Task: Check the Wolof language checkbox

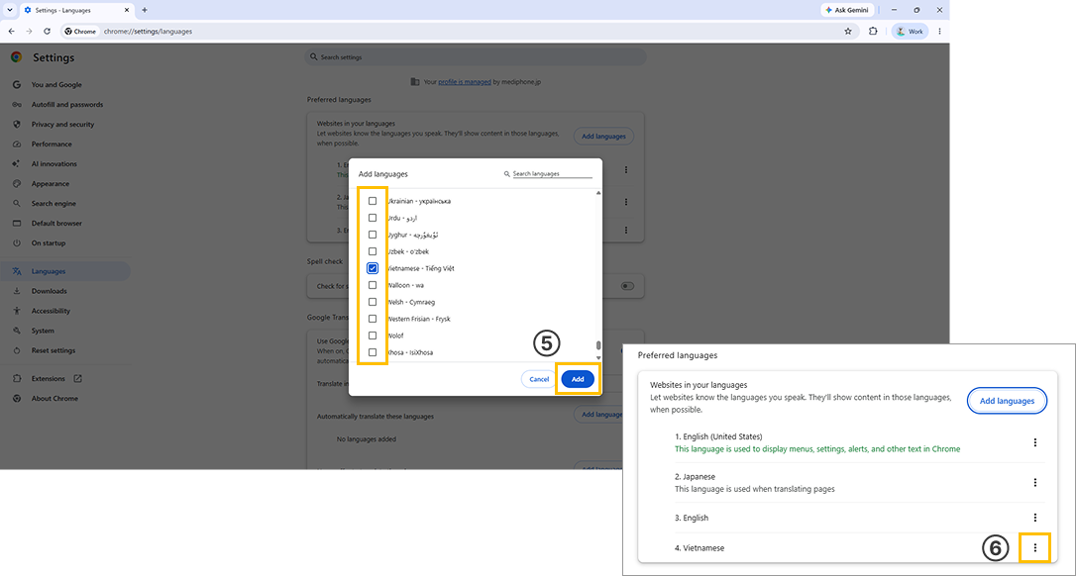Action: [373, 336]
